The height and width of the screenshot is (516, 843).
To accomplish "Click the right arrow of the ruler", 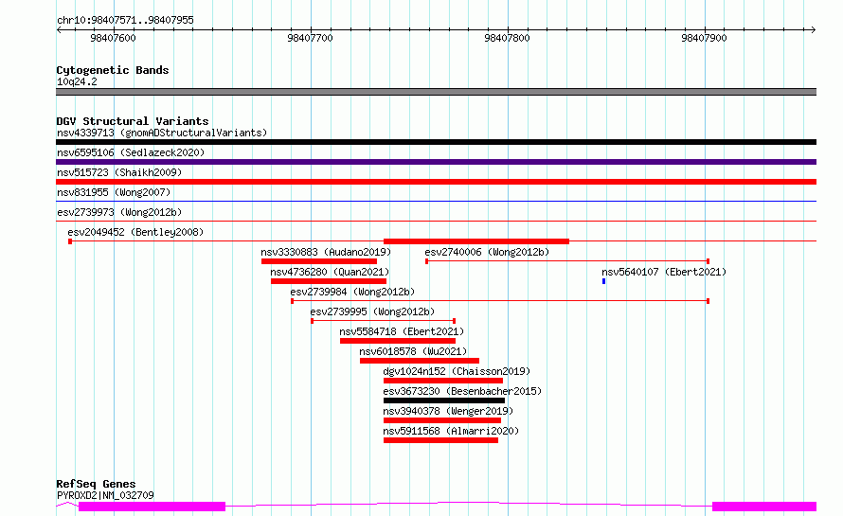I will point(814,29).
